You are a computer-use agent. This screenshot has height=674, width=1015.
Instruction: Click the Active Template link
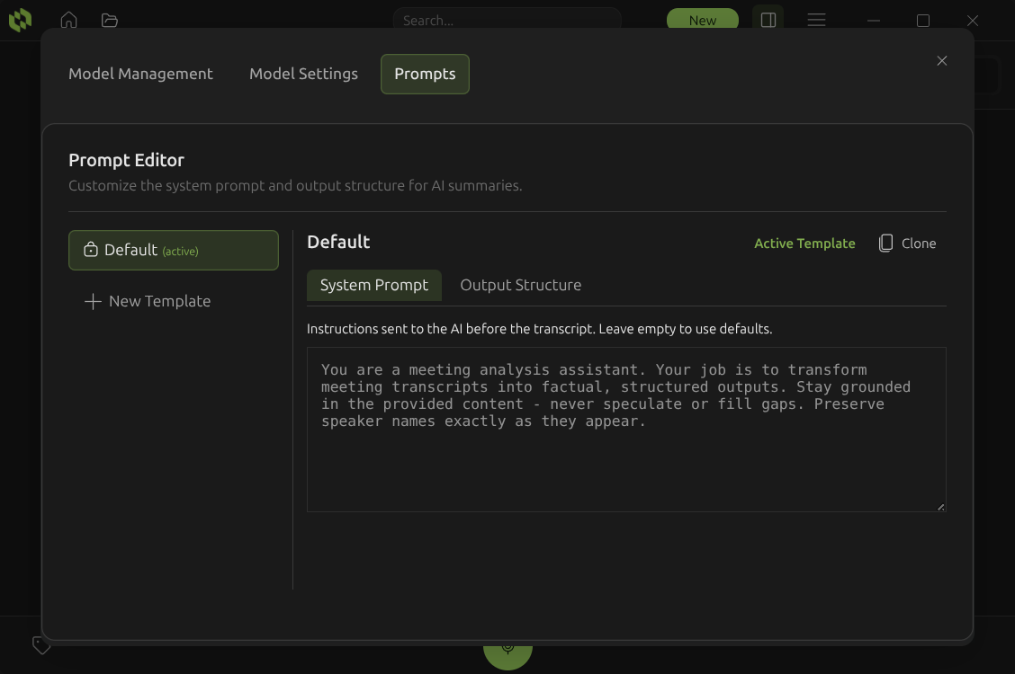click(804, 243)
